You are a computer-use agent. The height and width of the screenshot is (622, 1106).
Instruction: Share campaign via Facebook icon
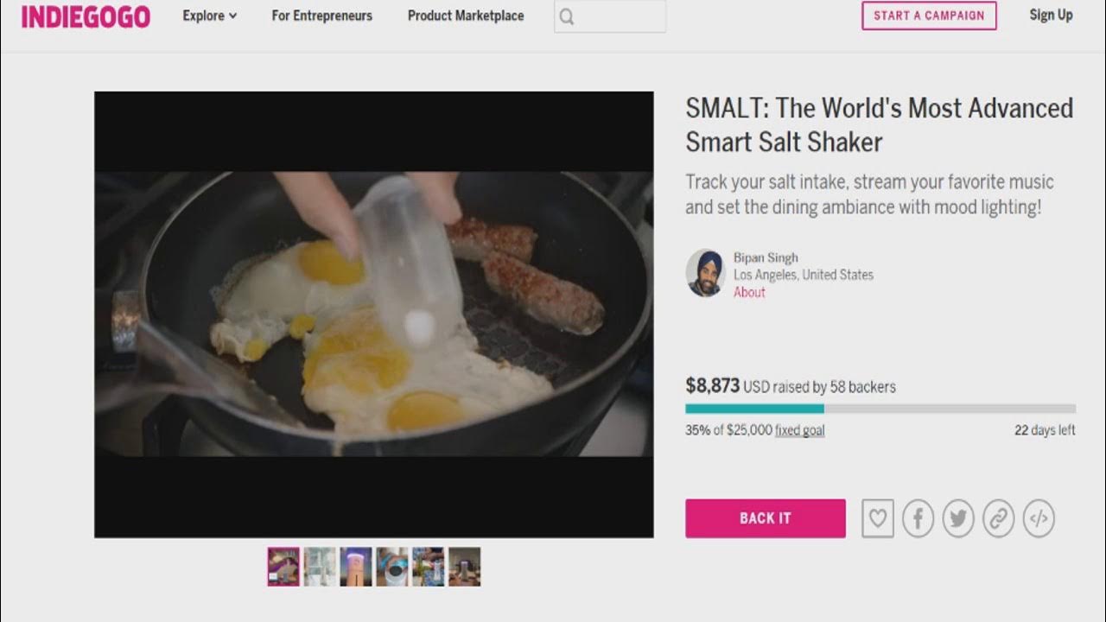[x=918, y=518]
